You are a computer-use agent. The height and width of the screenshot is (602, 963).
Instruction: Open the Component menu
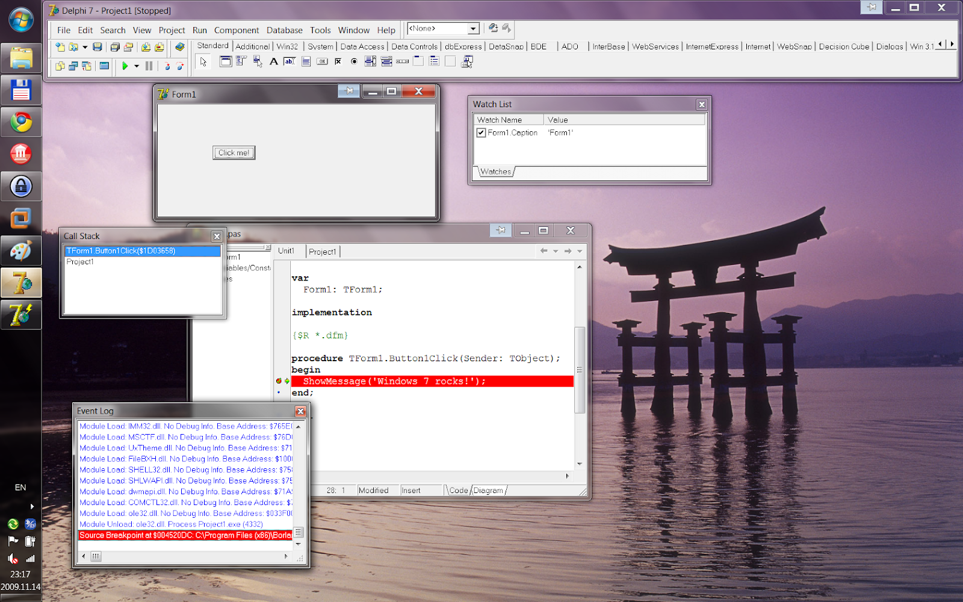(x=236, y=30)
